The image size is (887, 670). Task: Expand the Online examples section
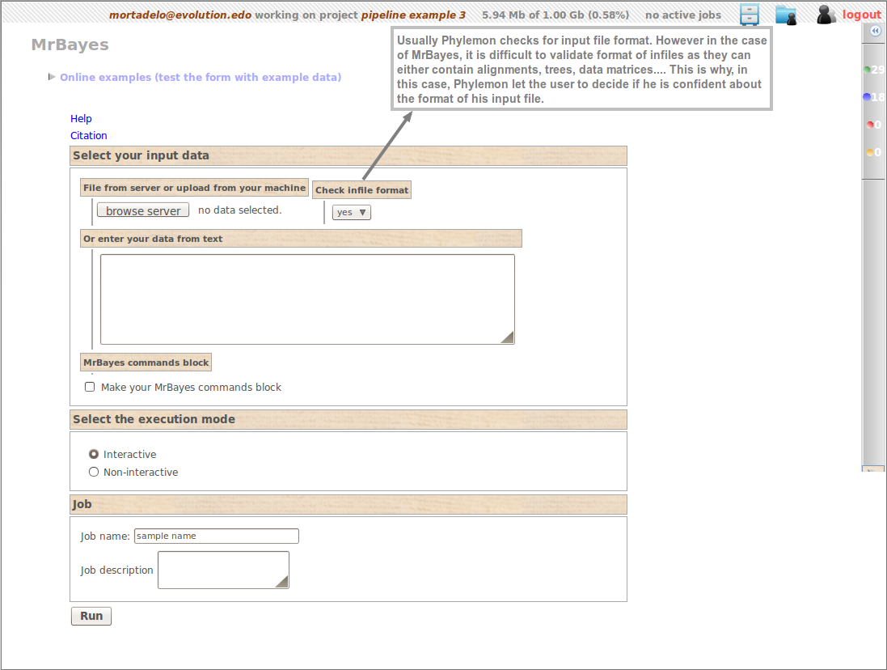200,78
